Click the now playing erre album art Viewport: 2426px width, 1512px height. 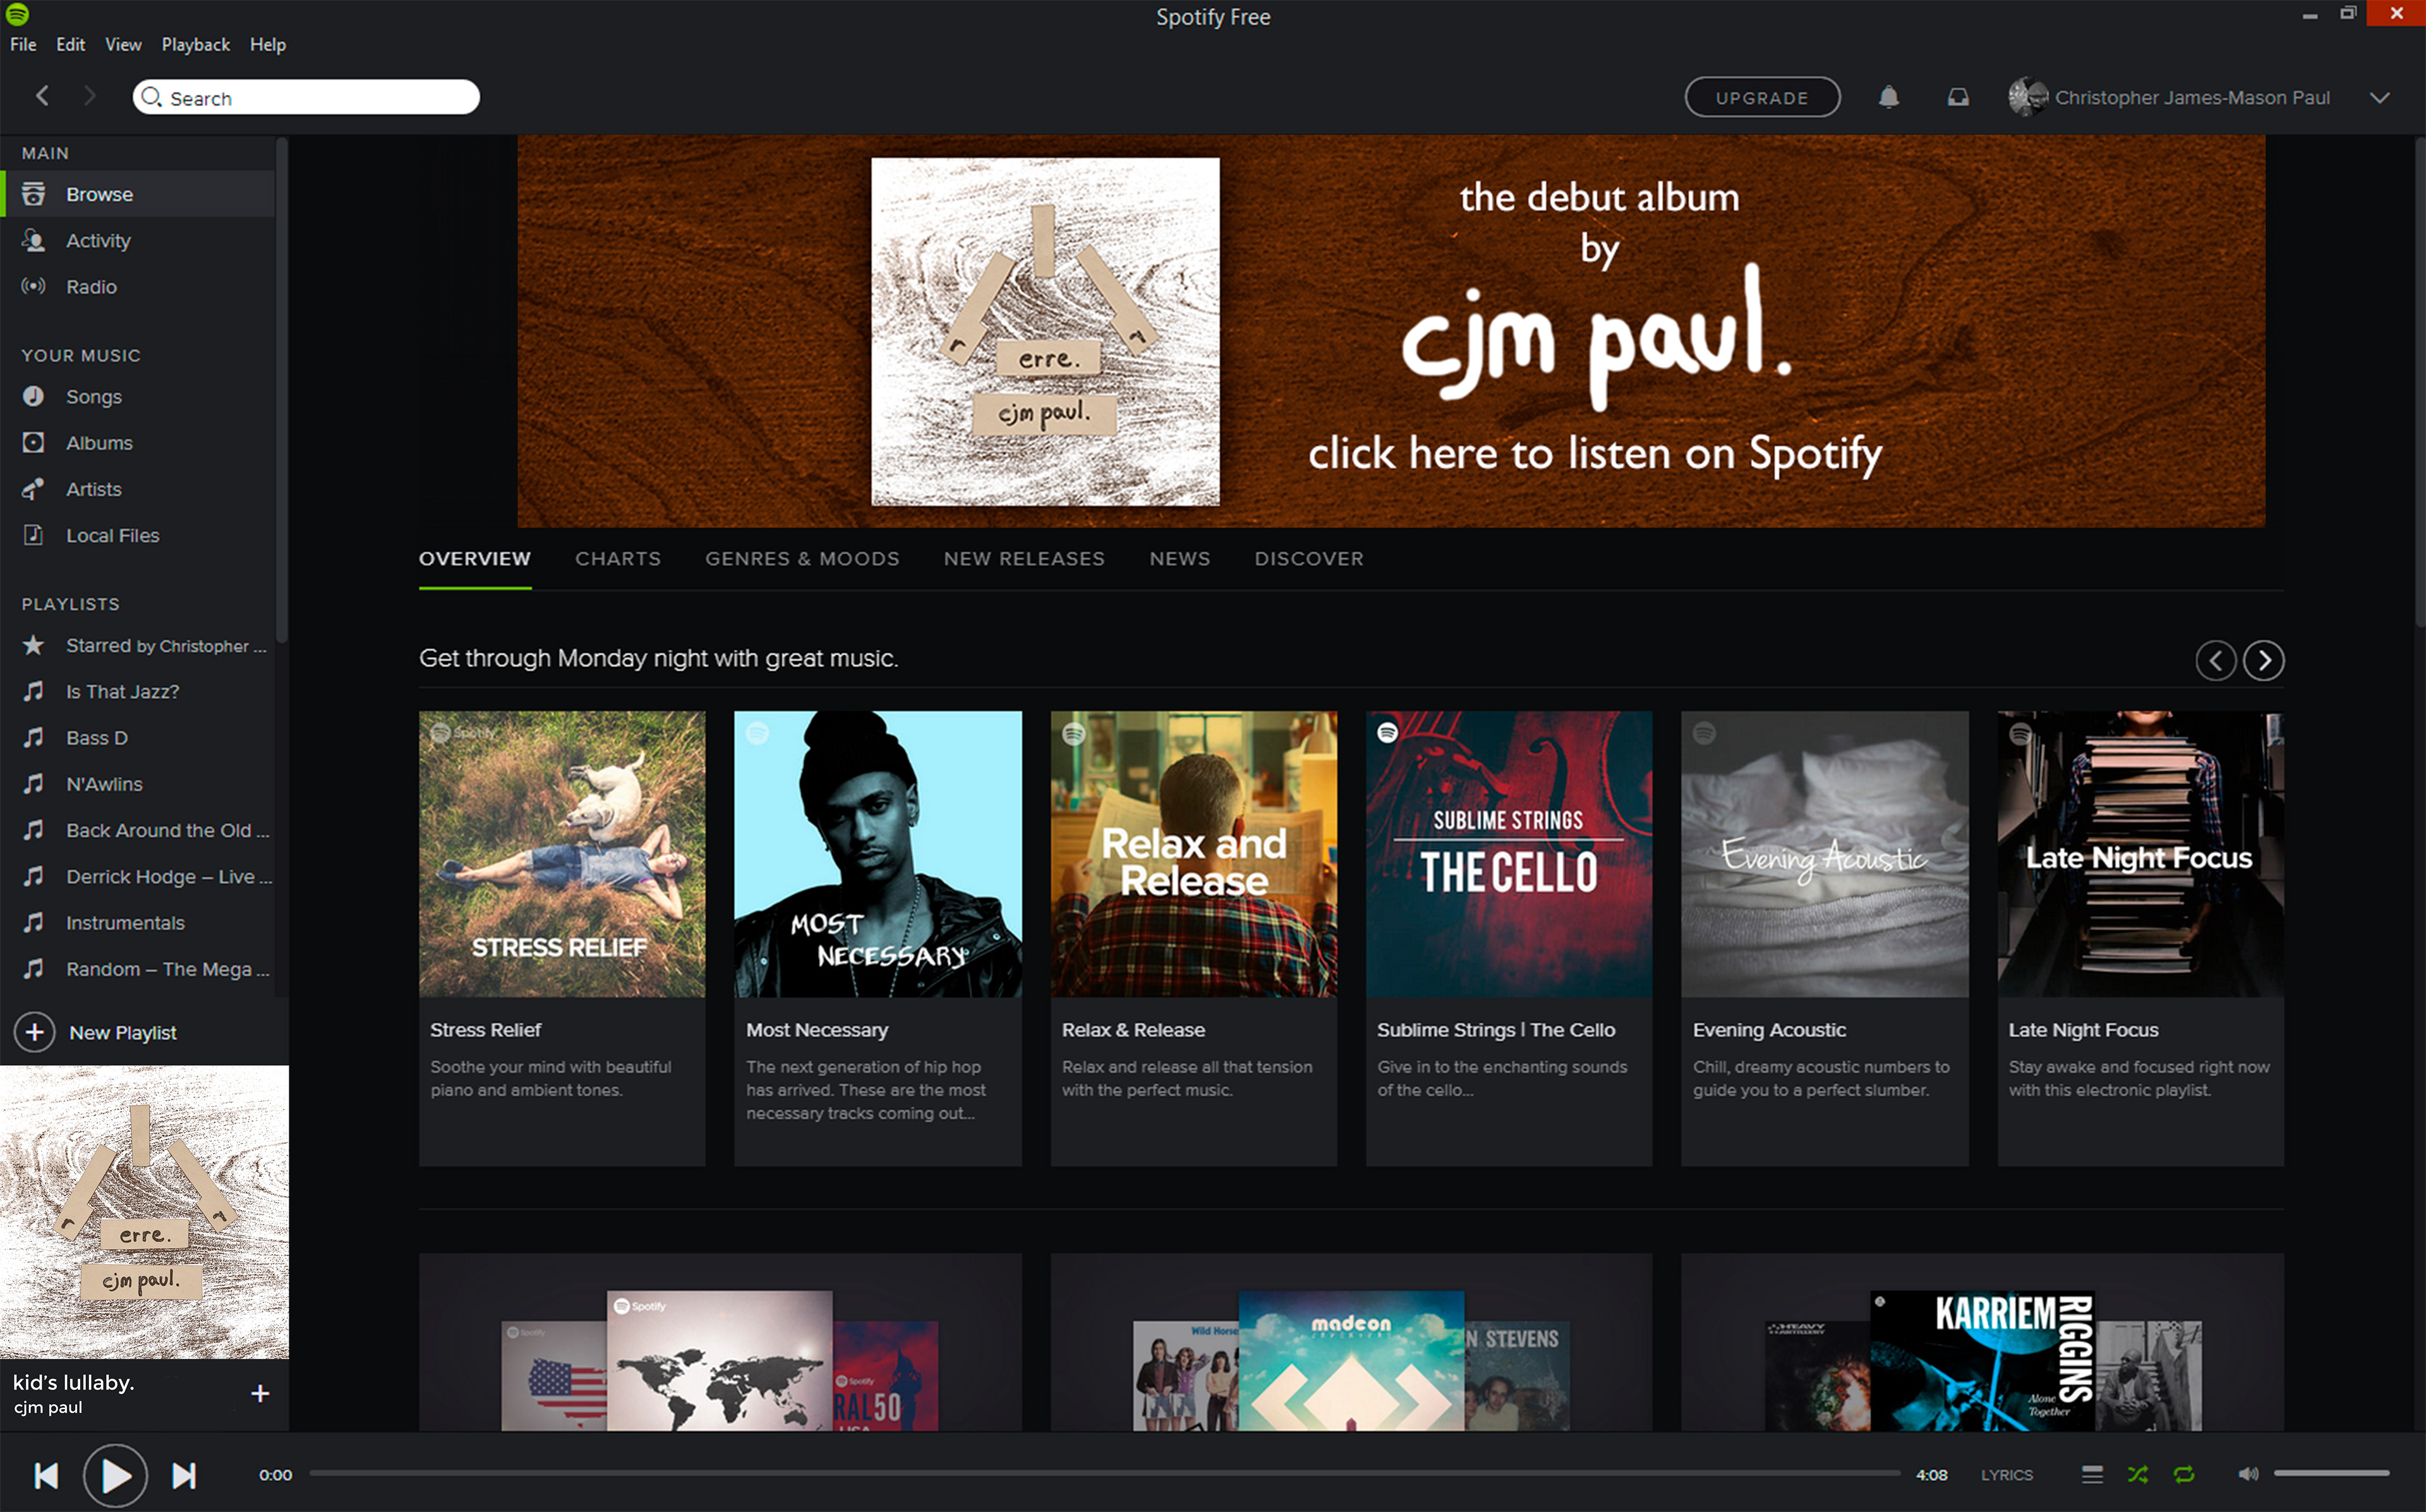(144, 1211)
